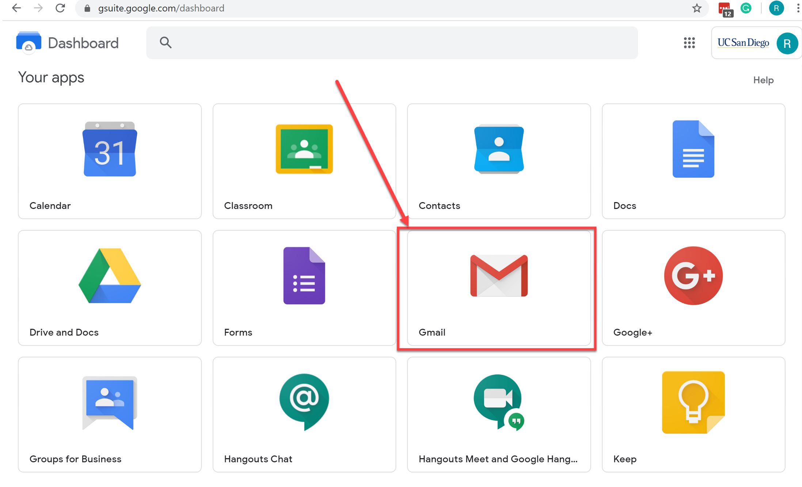Click into the dashboard search field
Viewport: 802px width, 487px height.
392,43
